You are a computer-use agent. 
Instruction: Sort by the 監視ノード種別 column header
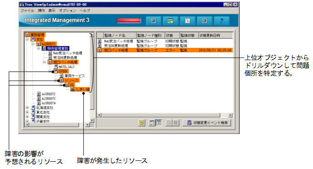pyautogui.click(x=150, y=36)
